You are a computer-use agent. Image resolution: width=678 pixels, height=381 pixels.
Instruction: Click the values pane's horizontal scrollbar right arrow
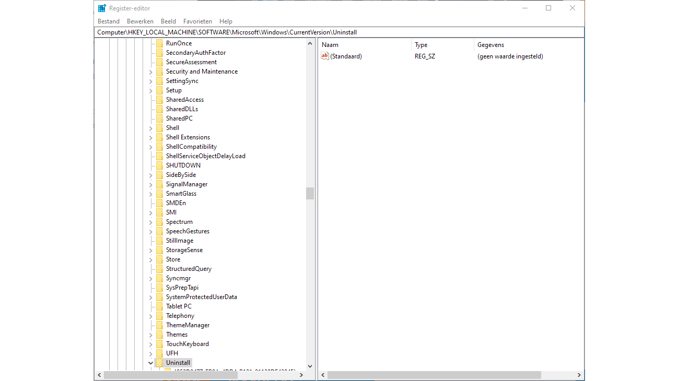pyautogui.click(x=579, y=375)
